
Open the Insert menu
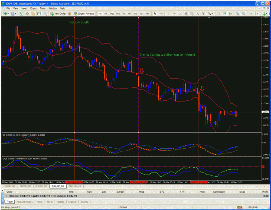(24, 8)
